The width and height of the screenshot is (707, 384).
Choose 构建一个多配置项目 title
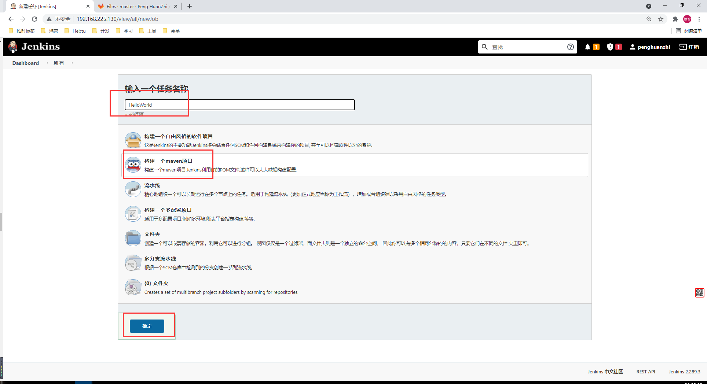[x=168, y=210]
